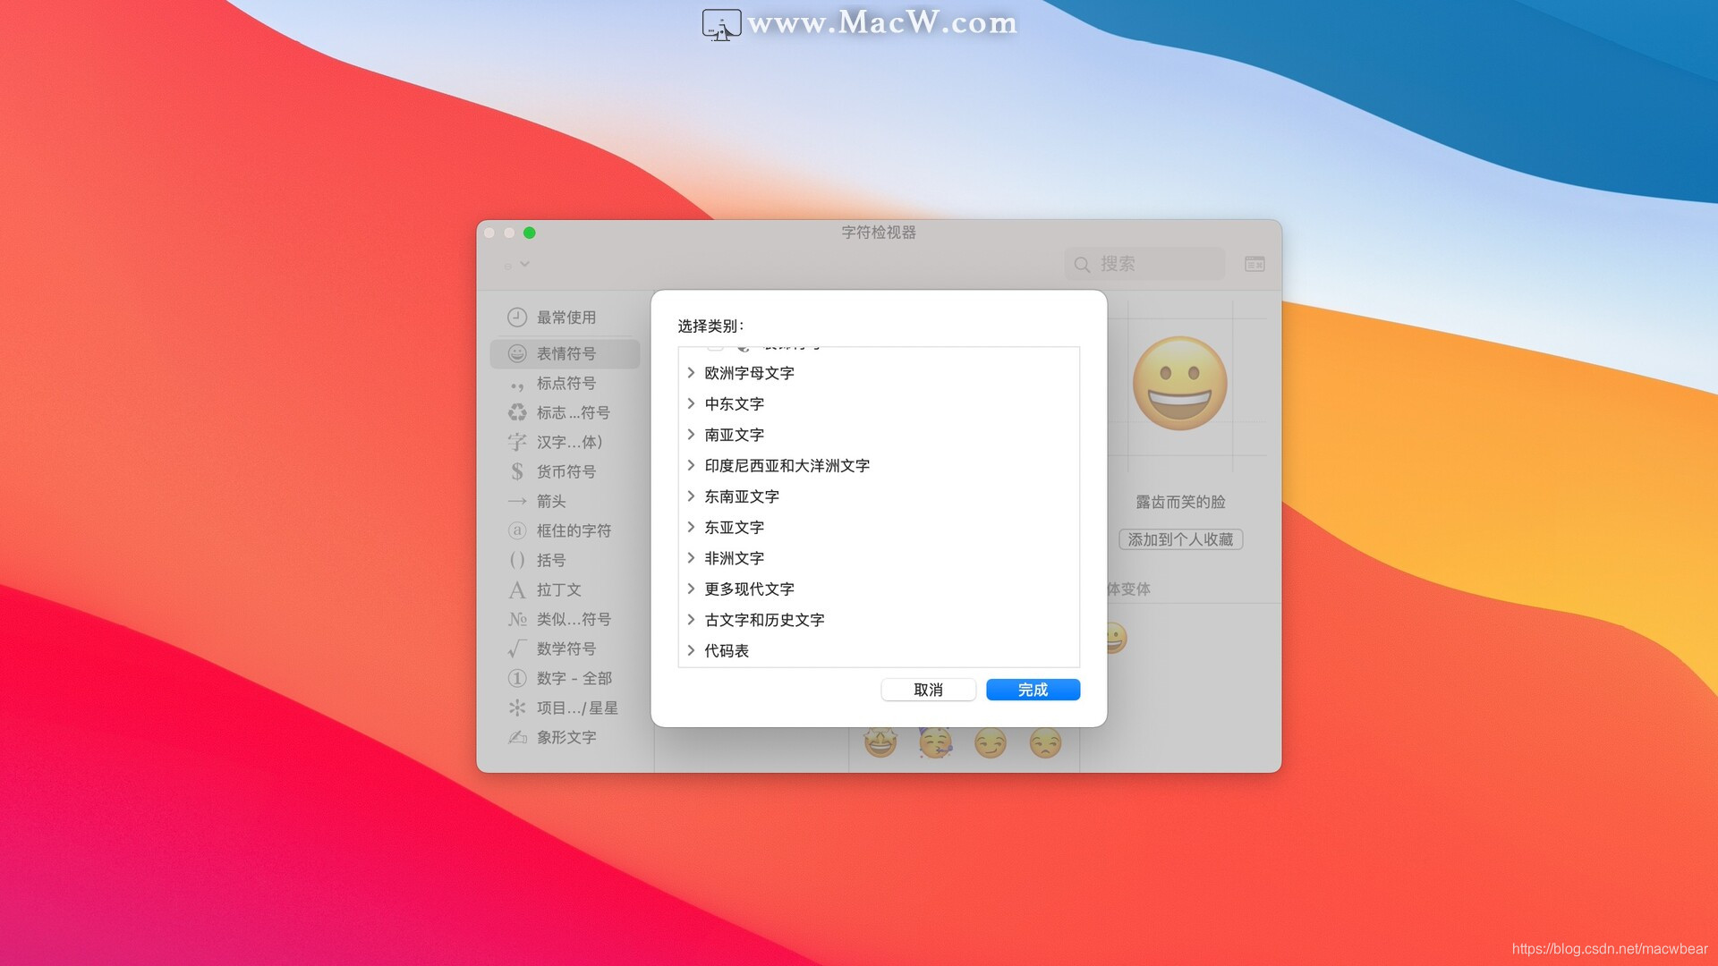This screenshot has height=966, width=1718.
Task: Click the 搜索 search field
Action: 1144,263
